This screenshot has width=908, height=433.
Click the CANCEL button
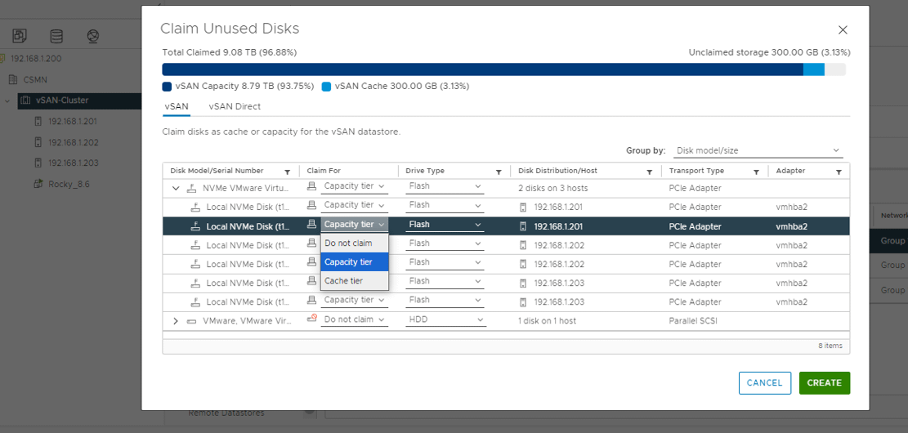[x=764, y=382]
